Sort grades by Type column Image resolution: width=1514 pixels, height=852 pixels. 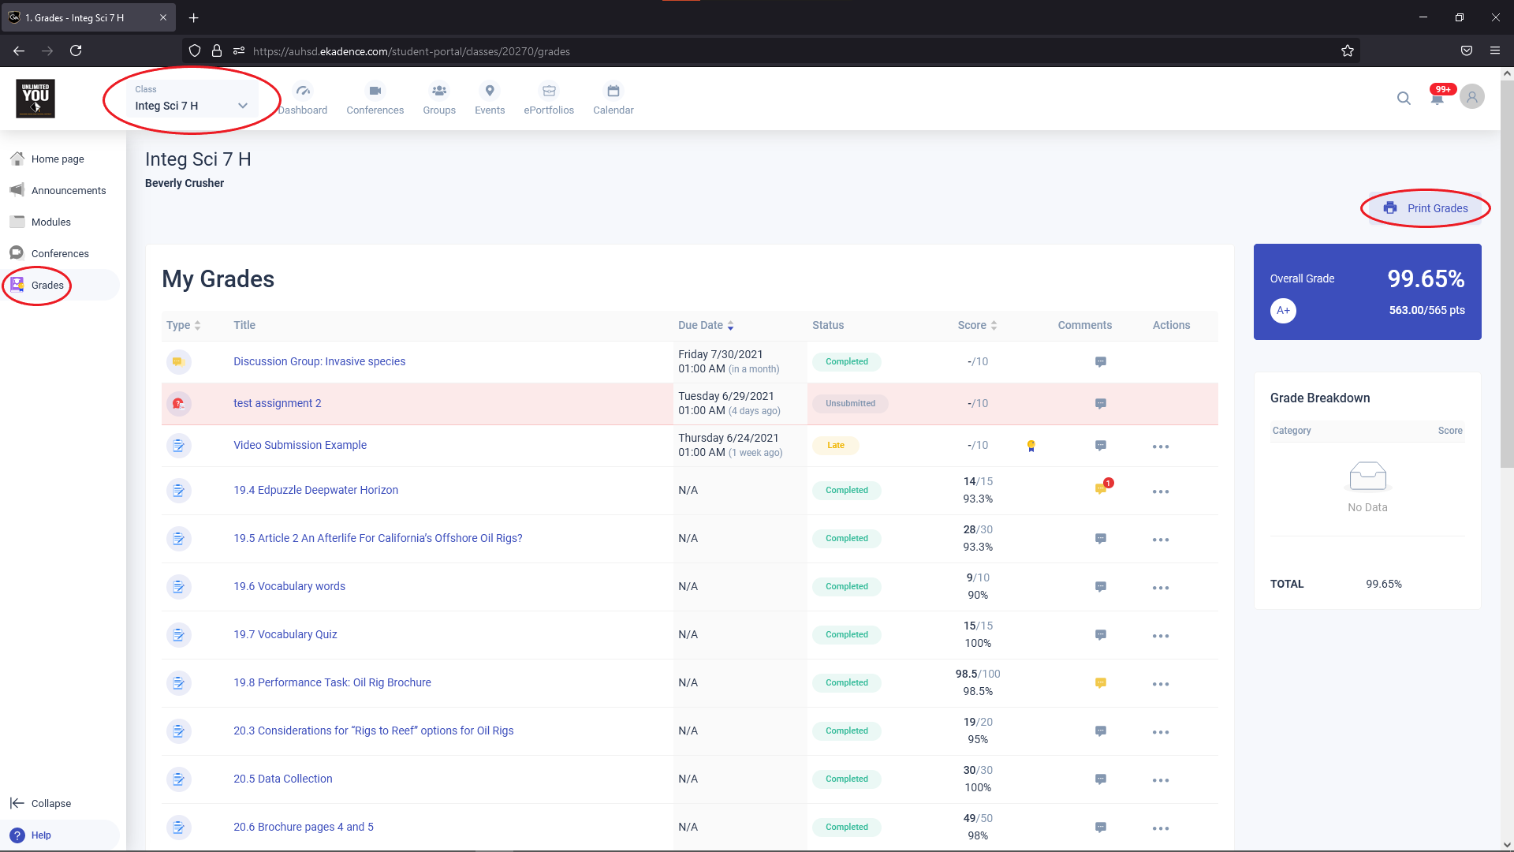[x=183, y=325]
